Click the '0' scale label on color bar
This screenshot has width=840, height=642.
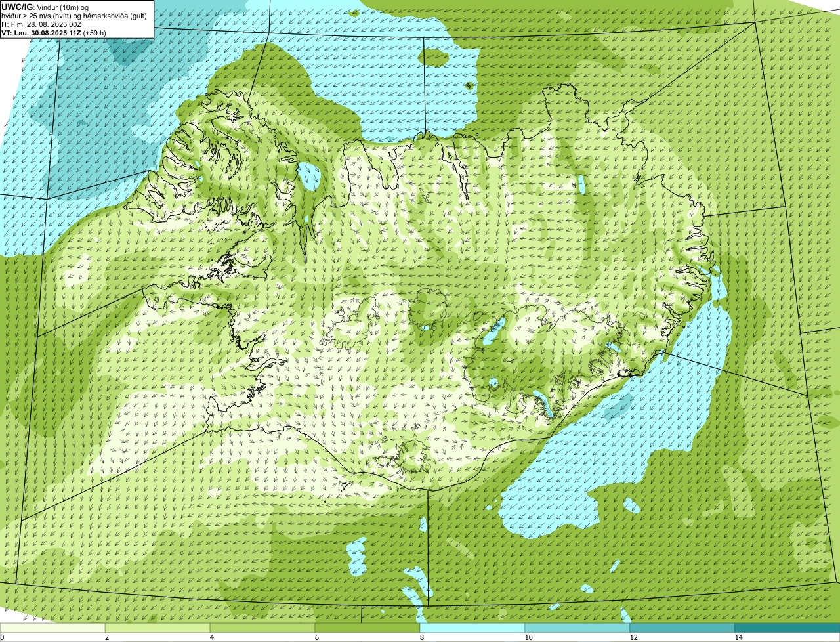coord(2,637)
